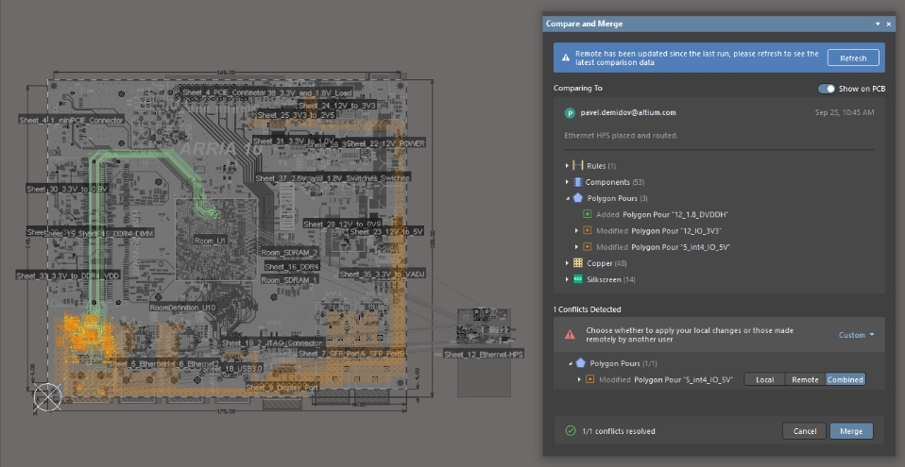The height and width of the screenshot is (467, 905).
Task: Click the Sheet_25_3V3_to_2V5 label
Action: (x=296, y=115)
